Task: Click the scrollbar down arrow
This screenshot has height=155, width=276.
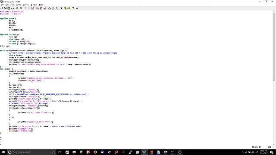Action: coord(274,145)
